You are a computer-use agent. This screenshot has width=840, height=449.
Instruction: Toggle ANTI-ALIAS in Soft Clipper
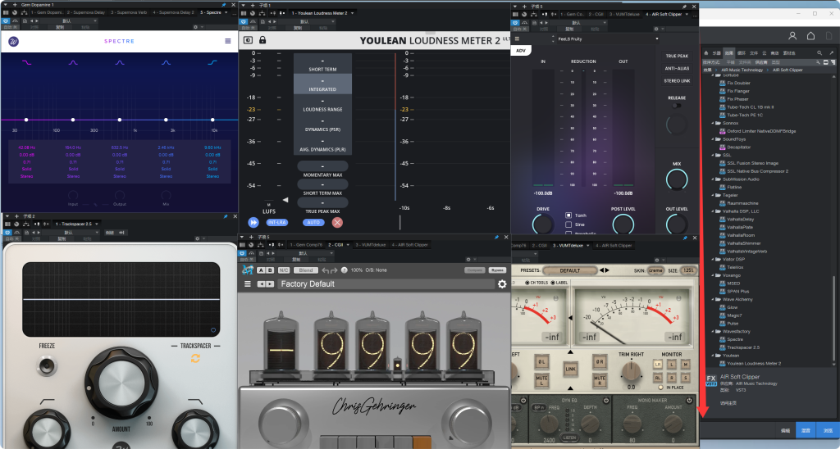(677, 69)
